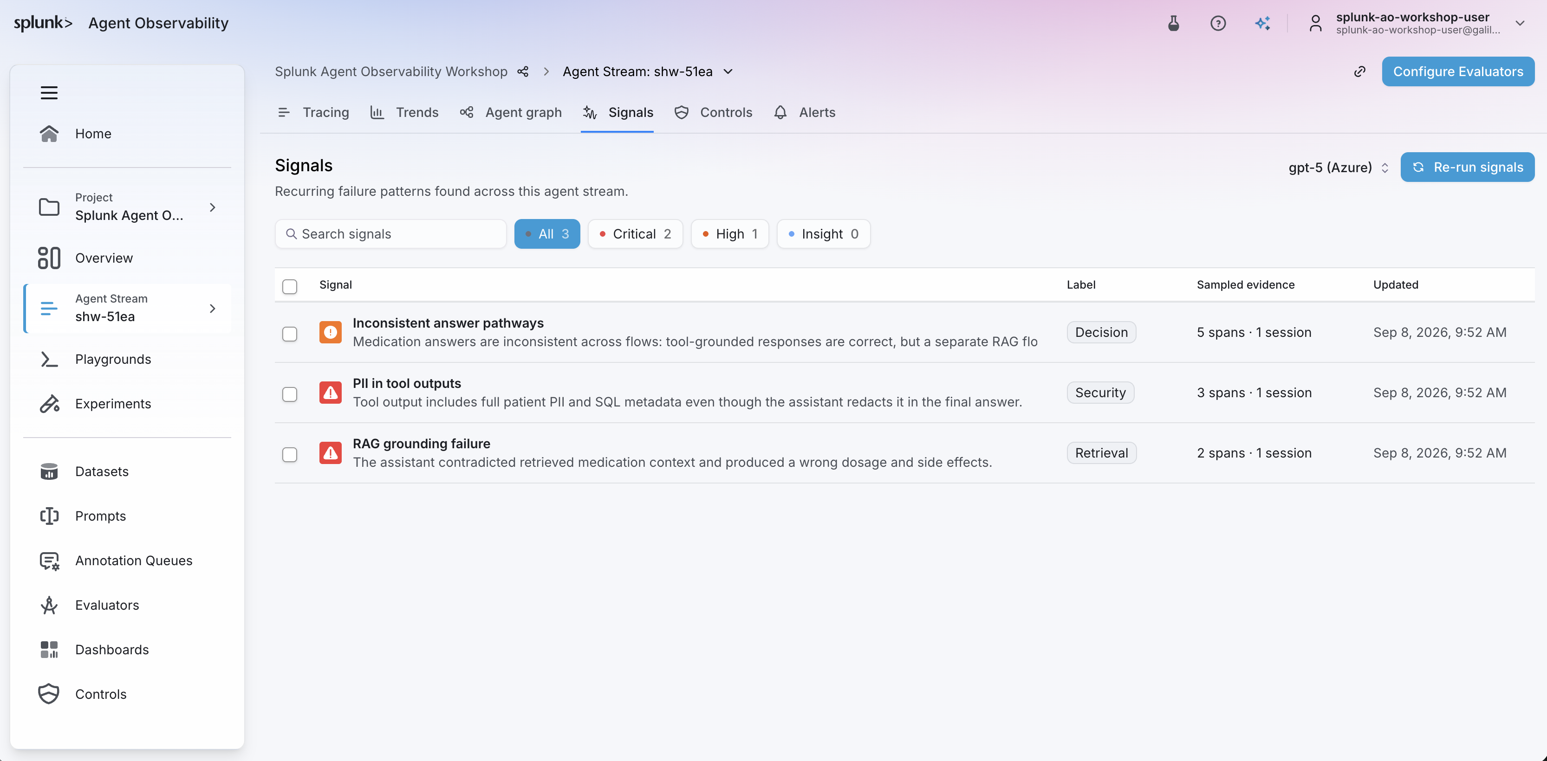
Task: Click the Label column header
Action: point(1080,285)
